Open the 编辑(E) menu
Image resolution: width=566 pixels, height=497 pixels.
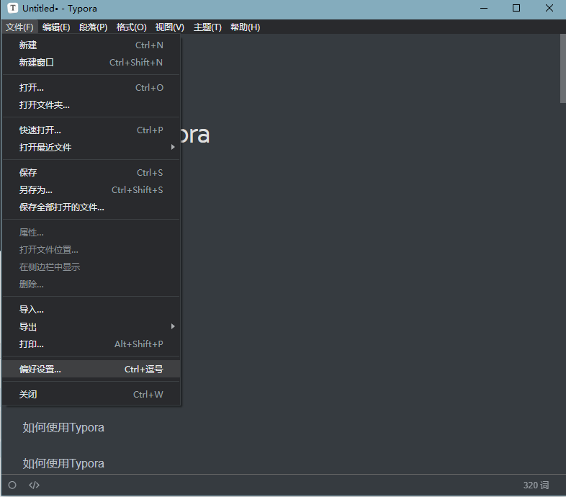coord(56,27)
